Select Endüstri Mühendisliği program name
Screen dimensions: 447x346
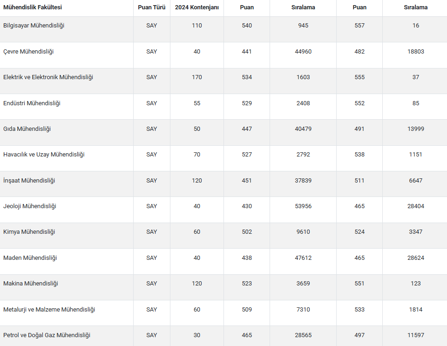pyautogui.click(x=32, y=103)
